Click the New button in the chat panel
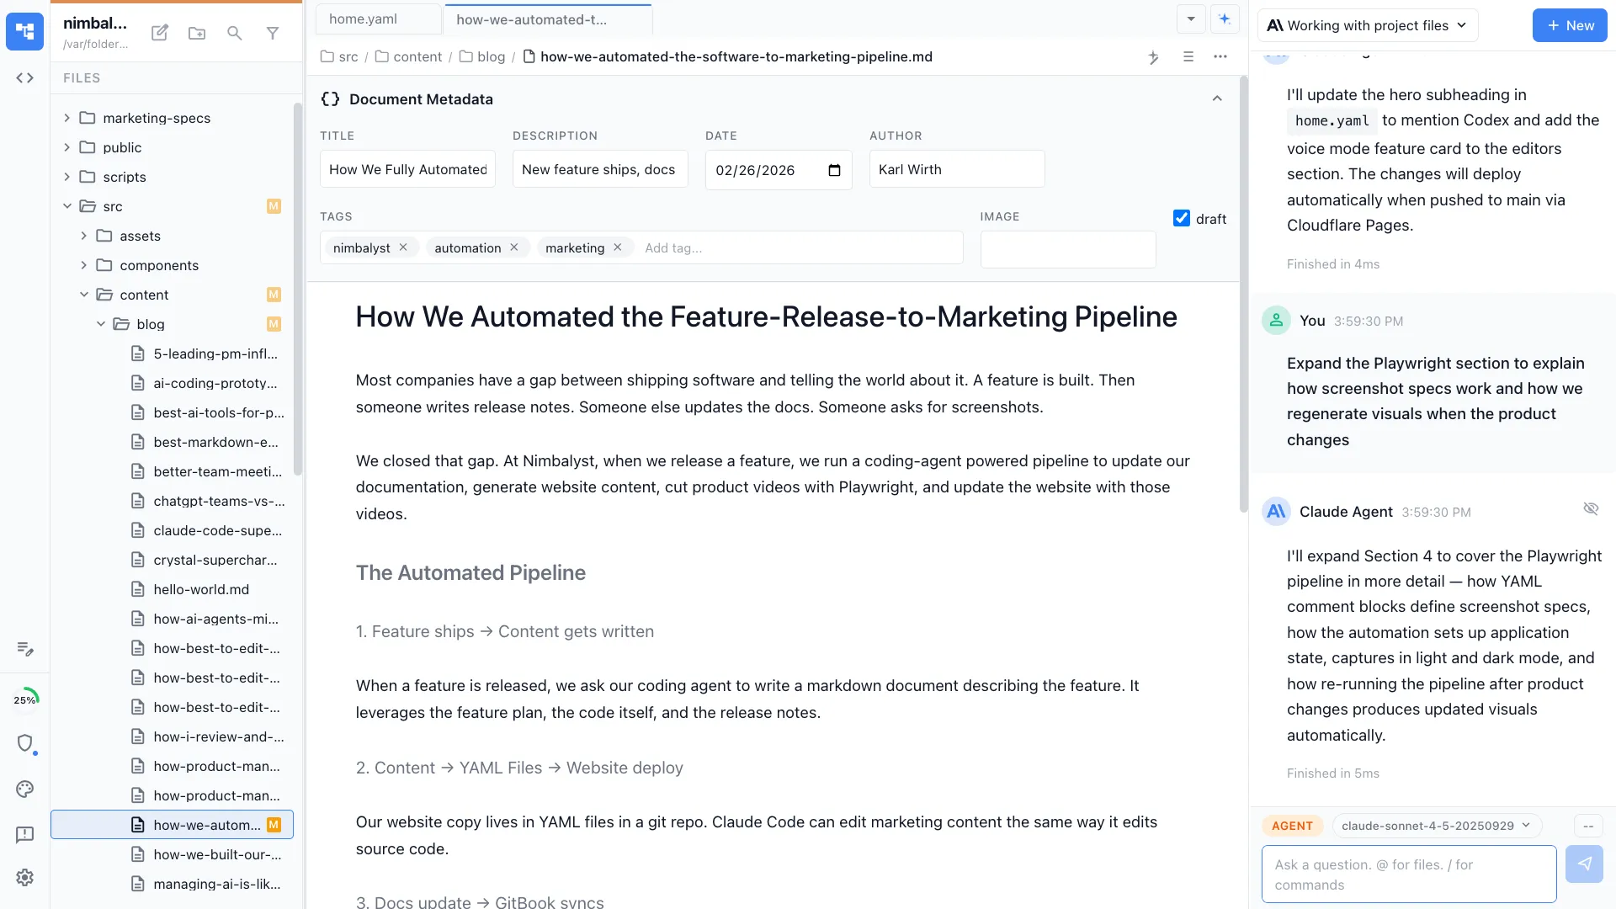 (x=1569, y=25)
